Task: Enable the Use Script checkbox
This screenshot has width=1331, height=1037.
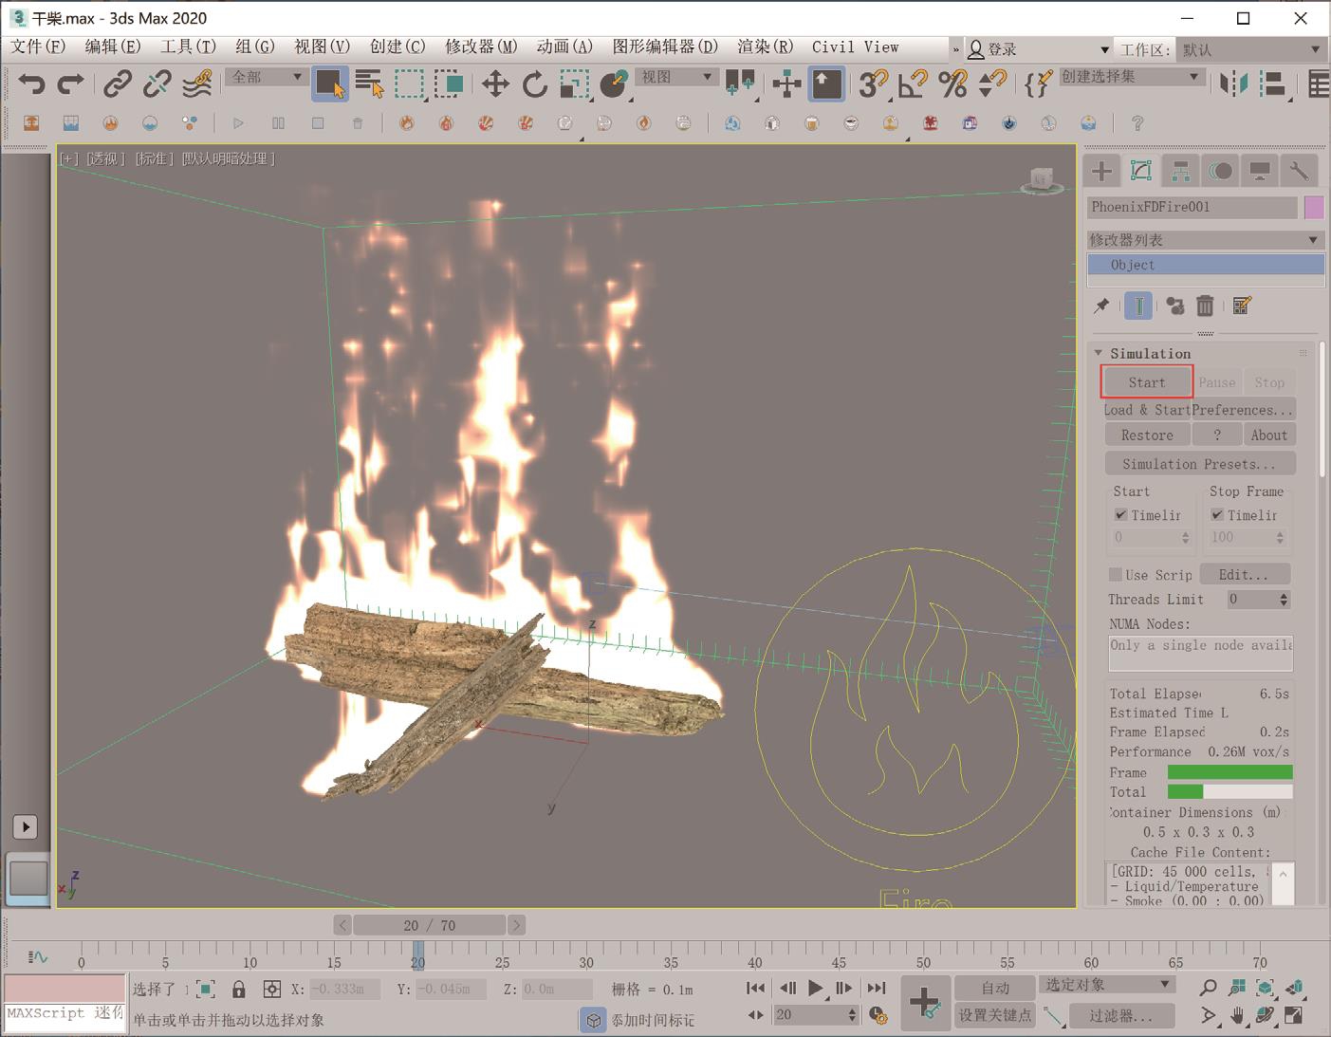Action: [1116, 575]
